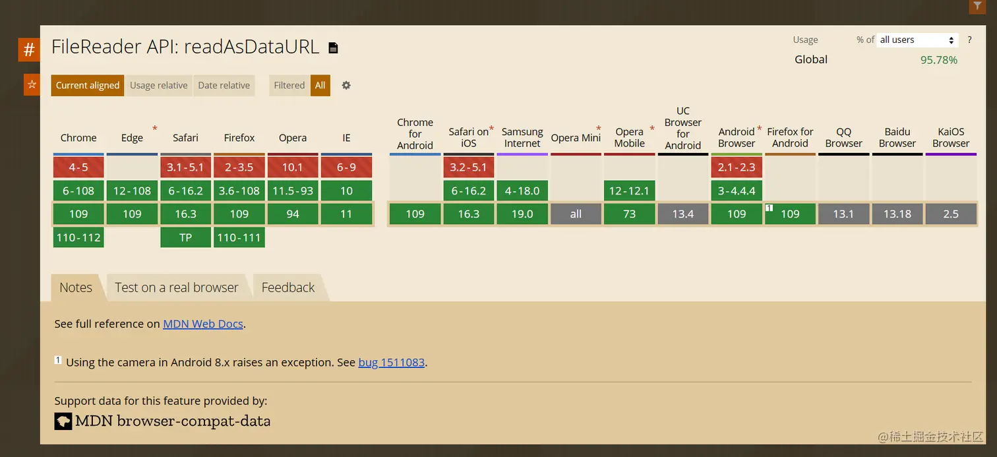Click Opera Mobile 12-12.1 cell

(x=630, y=191)
